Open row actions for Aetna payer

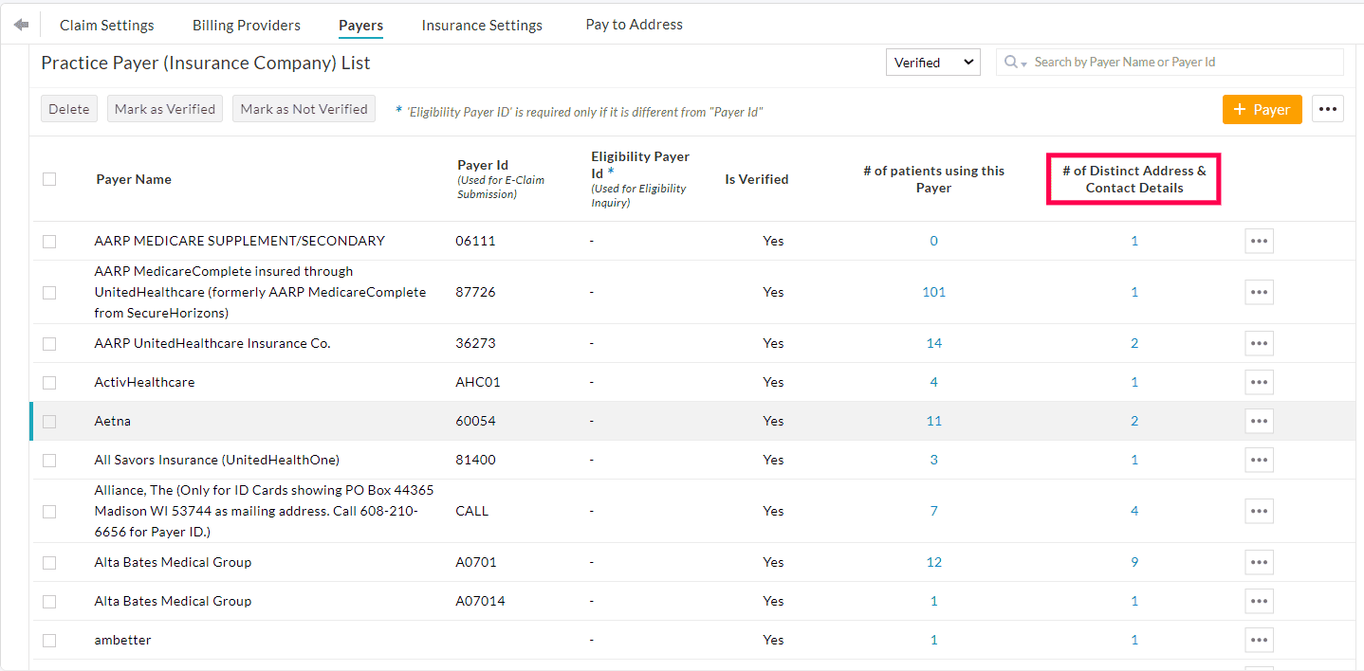[1259, 420]
